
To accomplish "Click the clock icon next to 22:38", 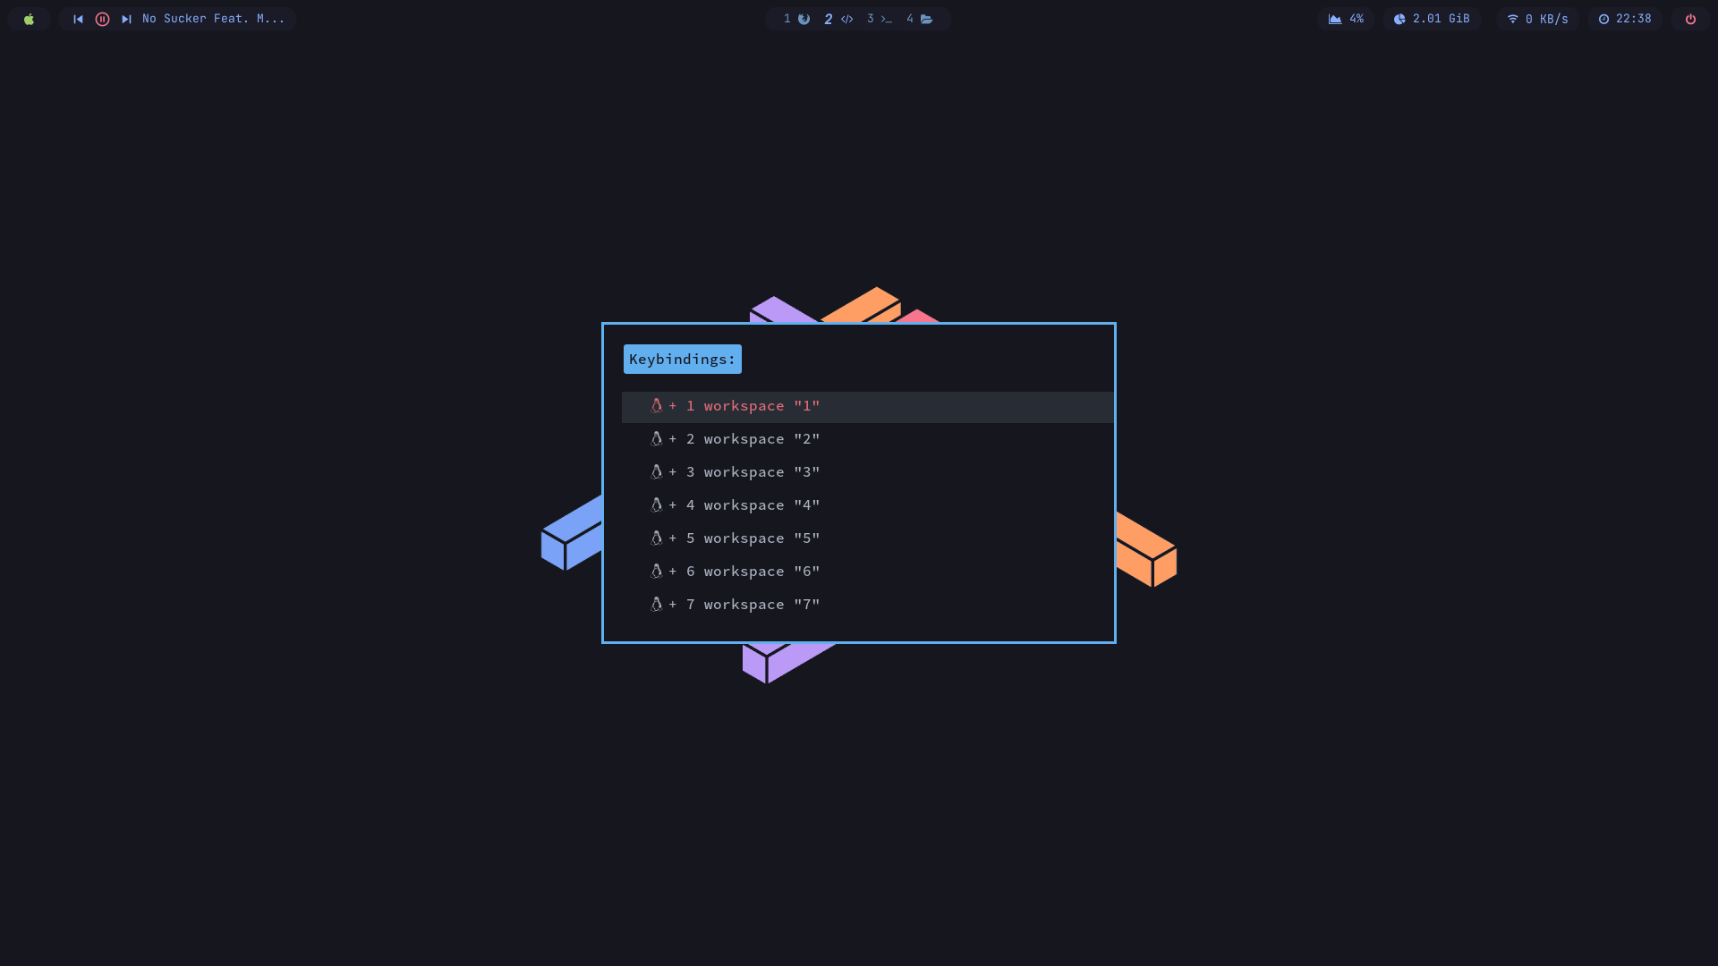I will click(x=1605, y=19).
